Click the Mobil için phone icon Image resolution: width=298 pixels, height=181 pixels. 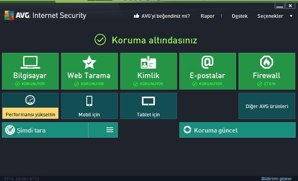(89, 101)
